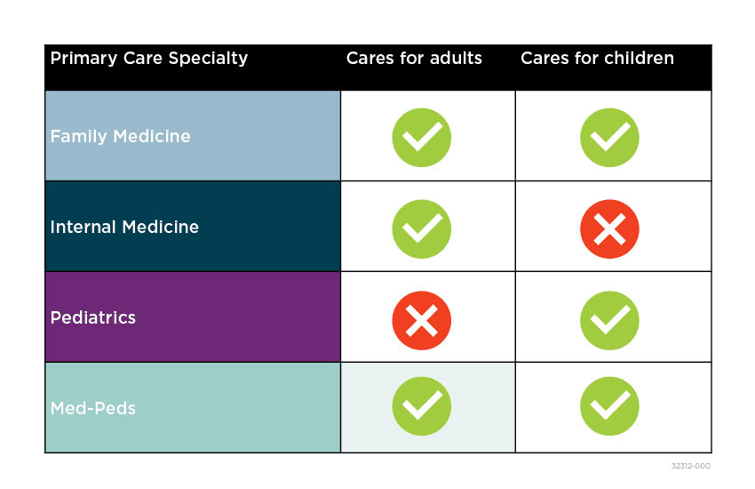
Task: Select the Family Medicine row label
Action: coord(120,137)
